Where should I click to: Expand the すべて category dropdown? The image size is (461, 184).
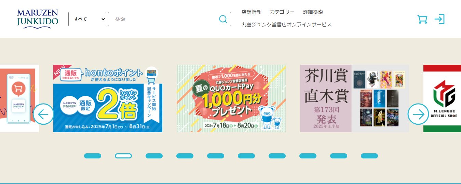(x=87, y=19)
